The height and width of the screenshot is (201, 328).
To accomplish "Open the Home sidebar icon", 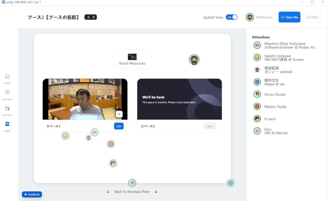I will 7,77.
